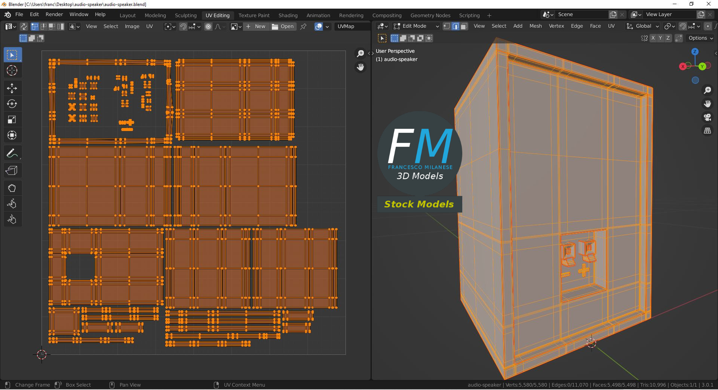Enable face select mode in 3D viewport

[464, 26]
